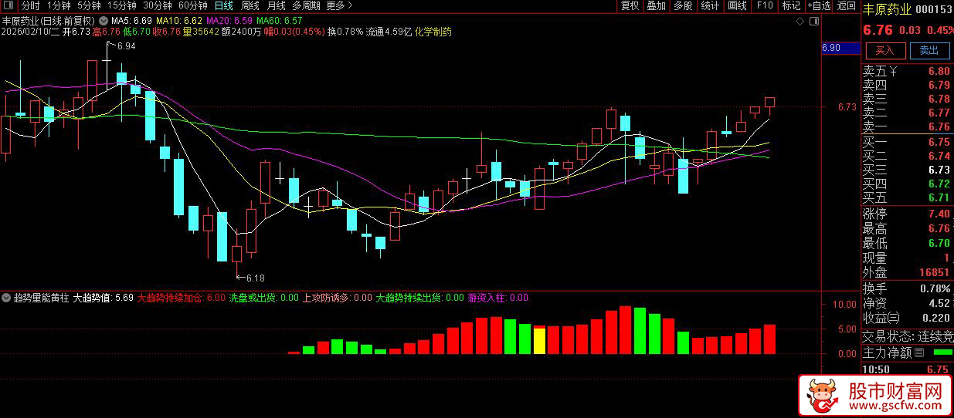Click the 标记 mark button
Viewport: 954px width, 418px height.
click(x=791, y=5)
